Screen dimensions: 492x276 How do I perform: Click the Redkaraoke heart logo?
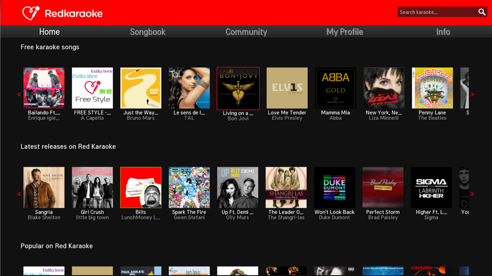click(x=31, y=13)
